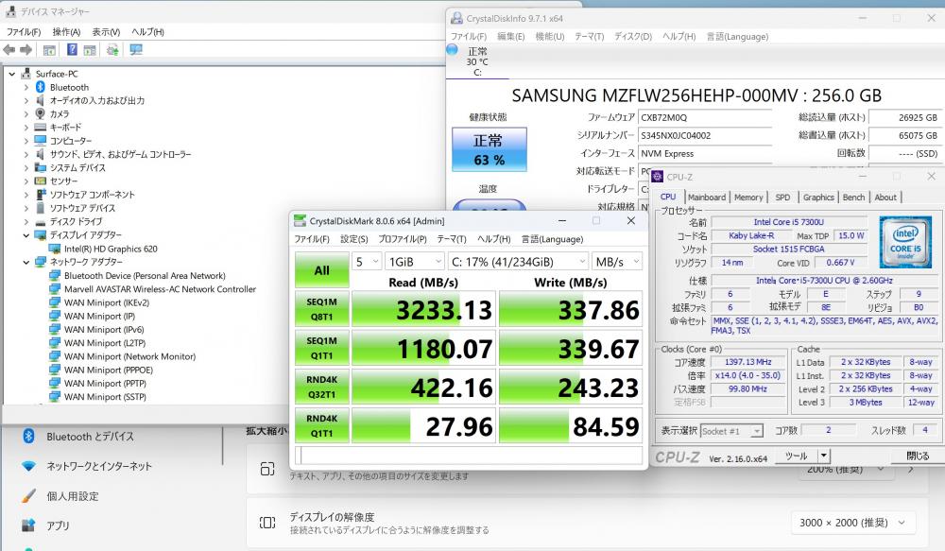Switch to the About tab in CPU-Z
The image size is (945, 551).
[x=885, y=198]
